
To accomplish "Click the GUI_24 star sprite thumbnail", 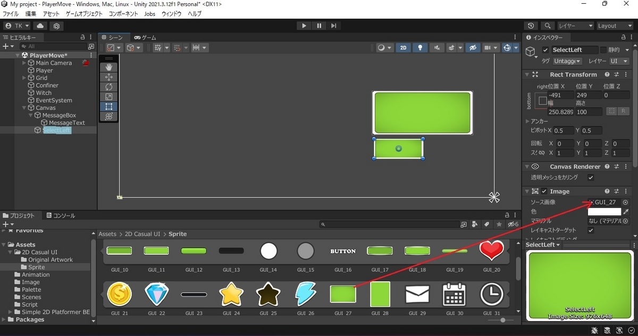I will coord(231,294).
